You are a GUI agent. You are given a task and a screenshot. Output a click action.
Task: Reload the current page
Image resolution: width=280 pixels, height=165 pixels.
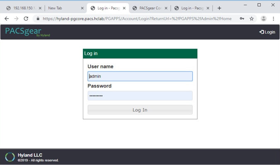coord(26,19)
